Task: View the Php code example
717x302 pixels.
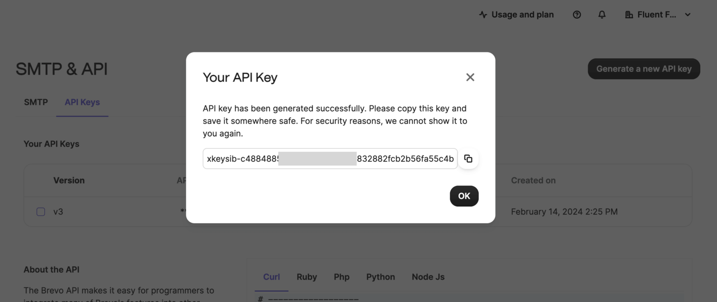Action: click(x=341, y=276)
